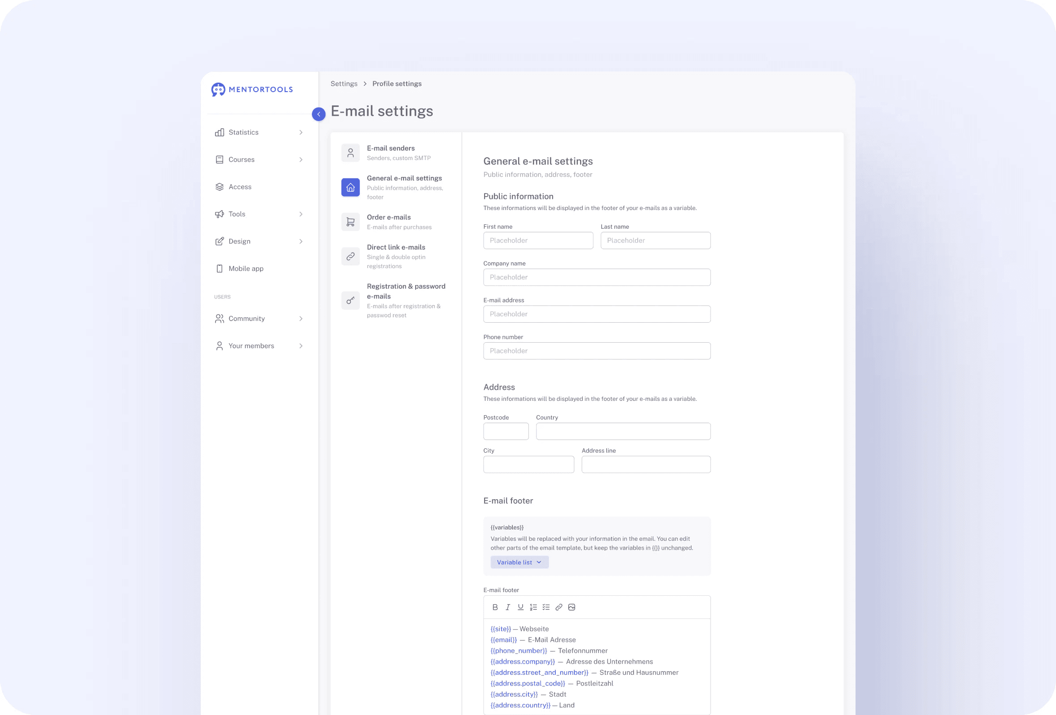
Task: Click the Statistics bar chart icon
Action: (219, 132)
